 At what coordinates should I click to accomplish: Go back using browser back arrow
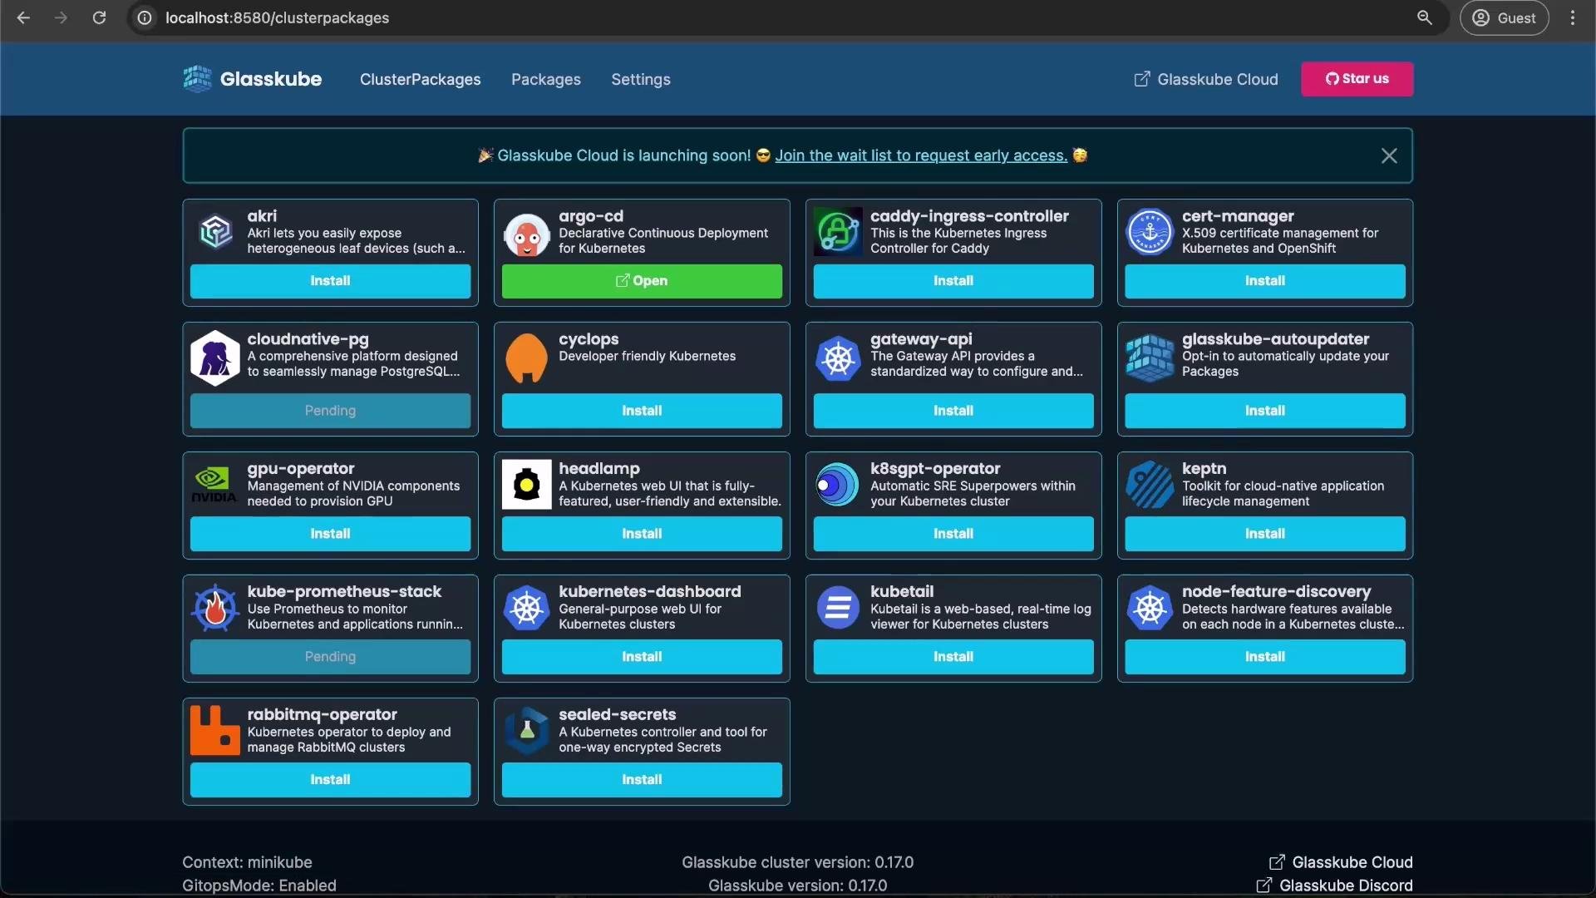coord(23,17)
